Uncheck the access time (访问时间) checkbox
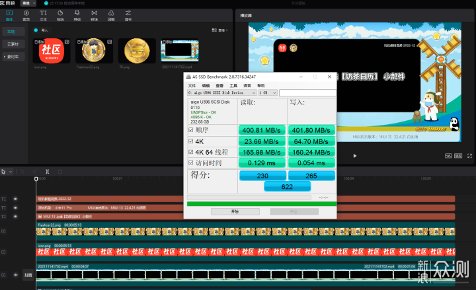This screenshot has height=290, width=476. coord(190,163)
